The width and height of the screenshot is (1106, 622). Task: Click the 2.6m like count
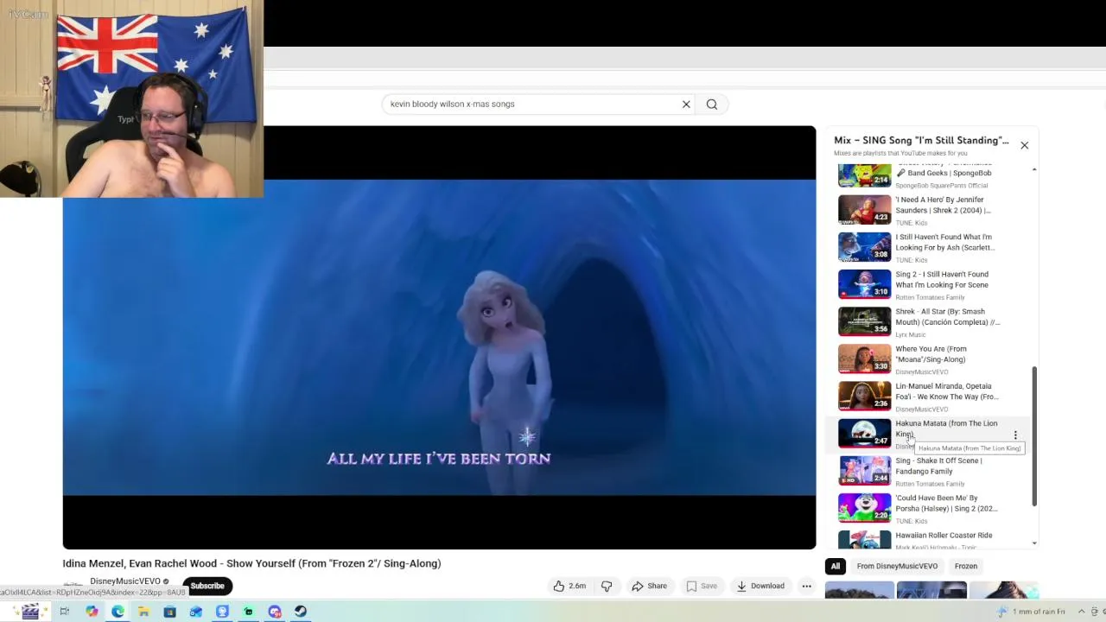[x=577, y=586]
